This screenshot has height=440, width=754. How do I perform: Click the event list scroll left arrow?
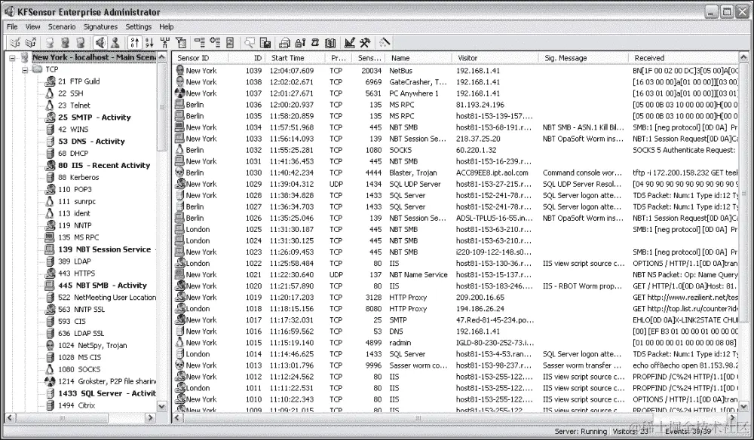(177, 418)
